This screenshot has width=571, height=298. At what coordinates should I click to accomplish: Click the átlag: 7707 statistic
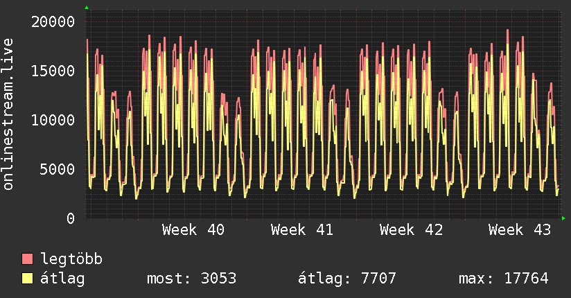pos(346,279)
